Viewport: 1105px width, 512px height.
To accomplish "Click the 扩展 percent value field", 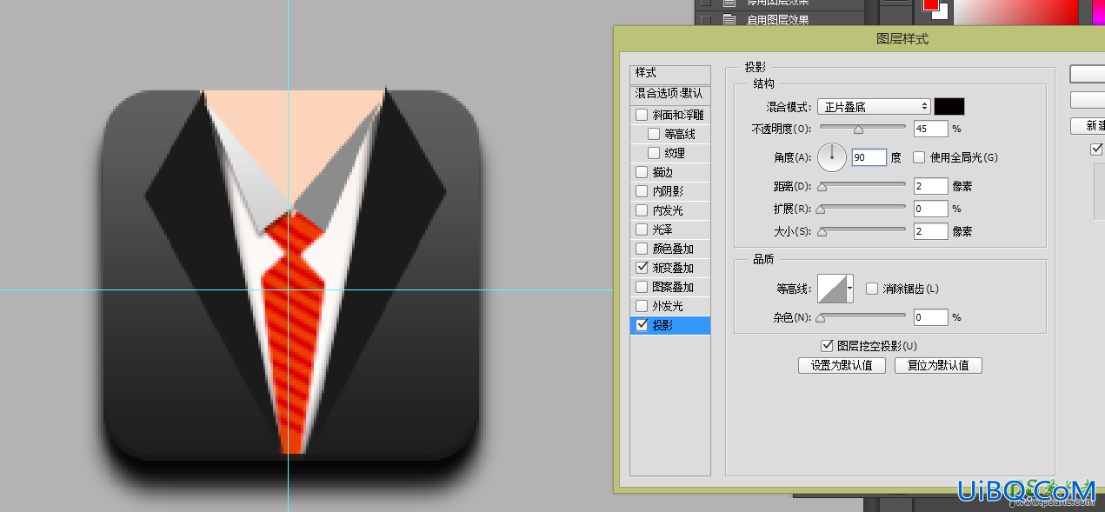I will point(930,209).
